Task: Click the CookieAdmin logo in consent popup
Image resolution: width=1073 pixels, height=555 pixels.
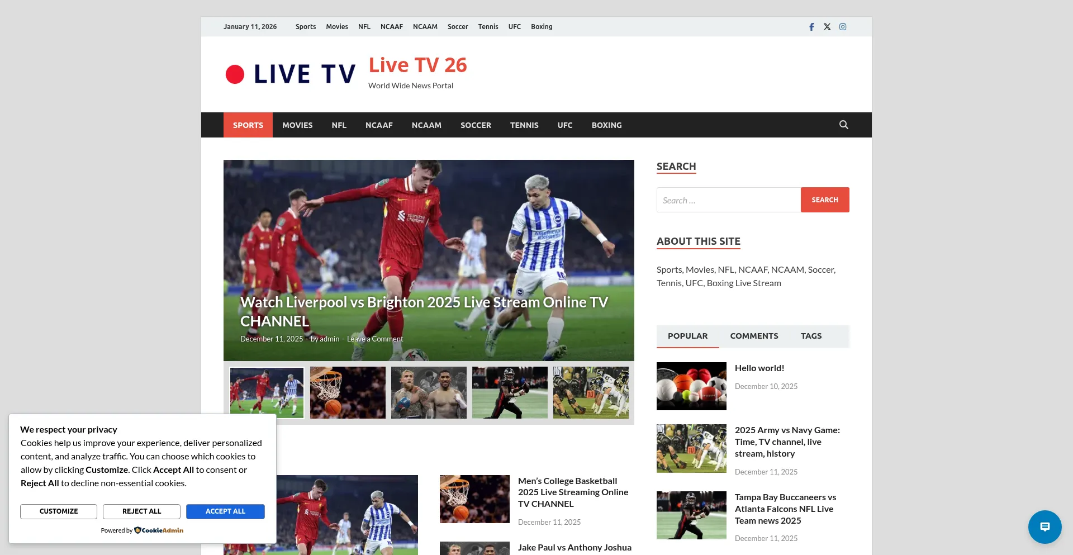Action: point(159,530)
